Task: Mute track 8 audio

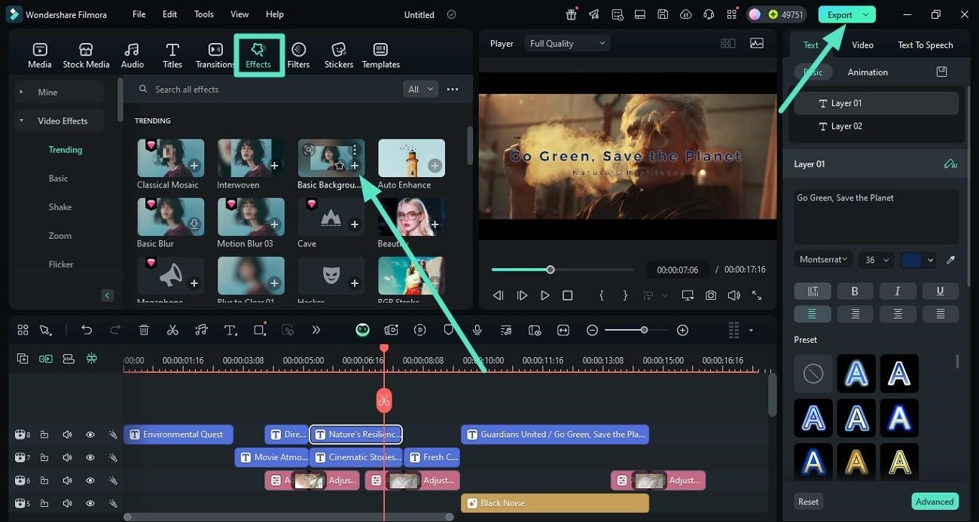Action: 67,435
